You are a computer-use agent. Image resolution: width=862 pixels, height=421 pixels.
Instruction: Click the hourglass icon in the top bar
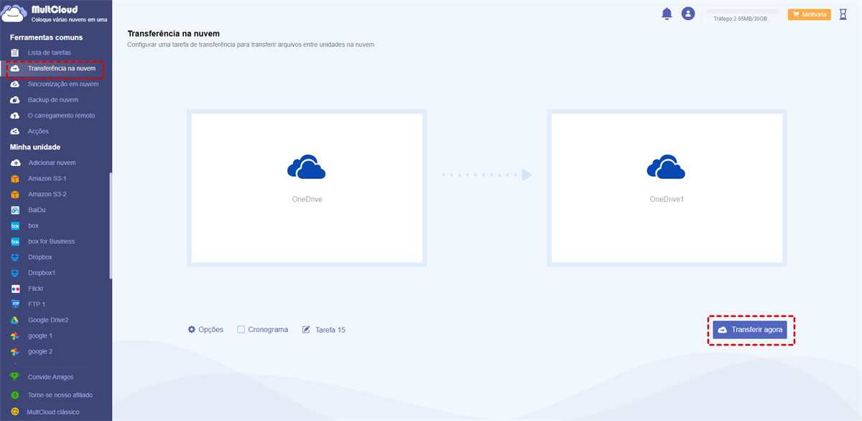tap(843, 14)
